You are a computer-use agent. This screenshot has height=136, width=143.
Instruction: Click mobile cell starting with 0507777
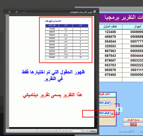(133, 41)
